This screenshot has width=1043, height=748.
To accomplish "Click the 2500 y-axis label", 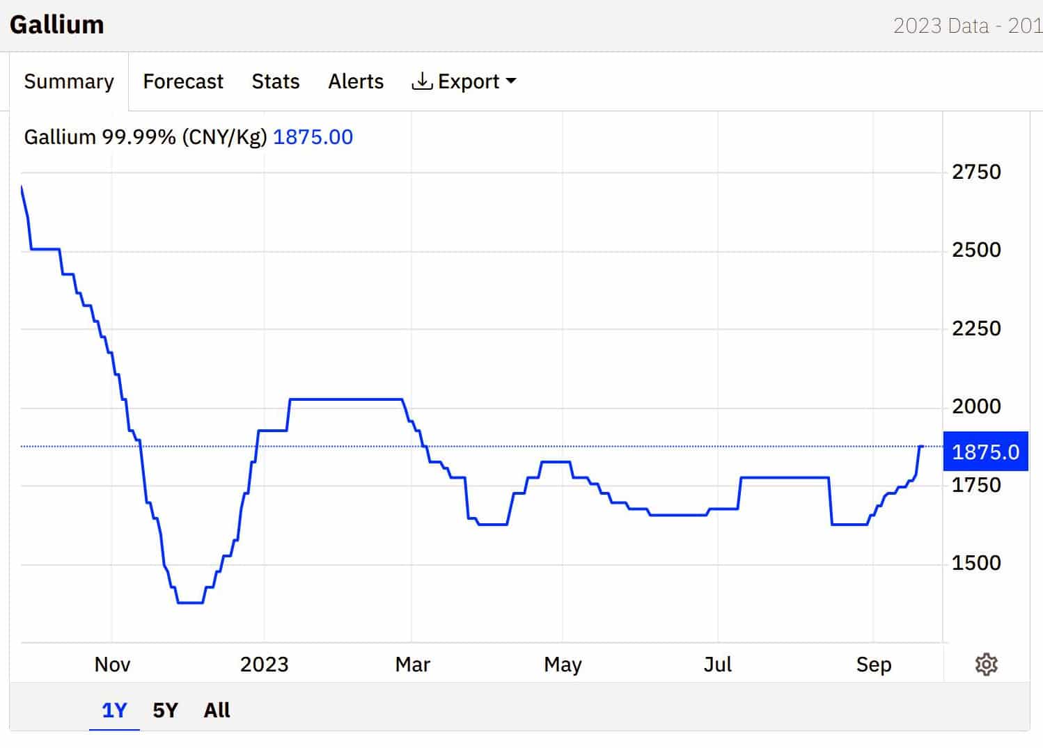I will pyautogui.click(x=976, y=249).
